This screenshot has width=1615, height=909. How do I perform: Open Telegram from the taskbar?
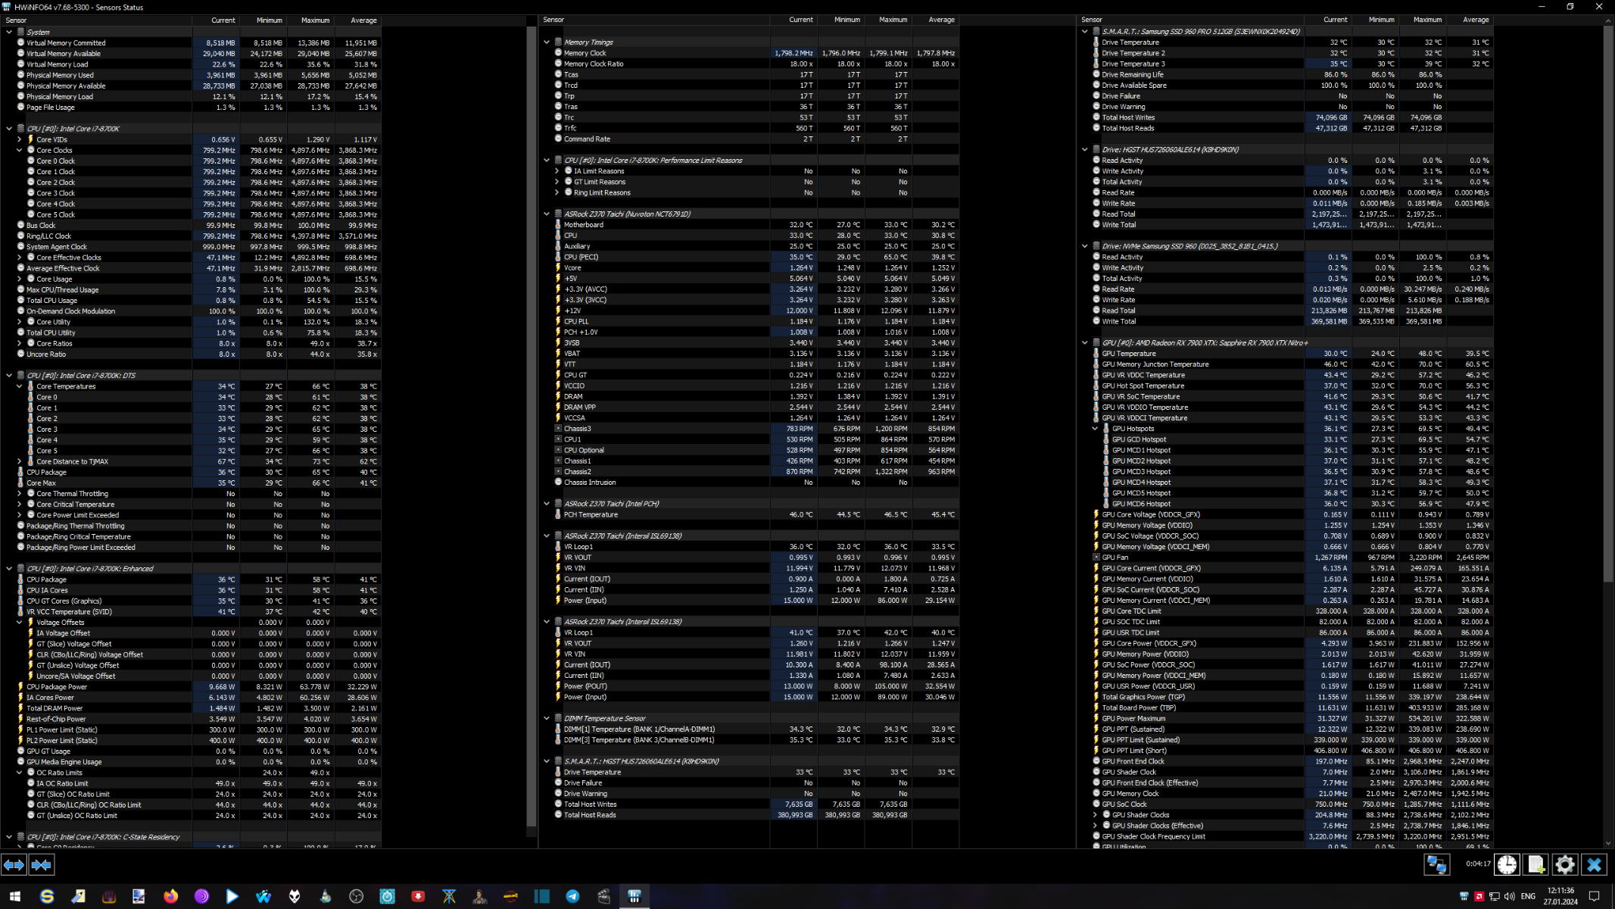(572, 896)
